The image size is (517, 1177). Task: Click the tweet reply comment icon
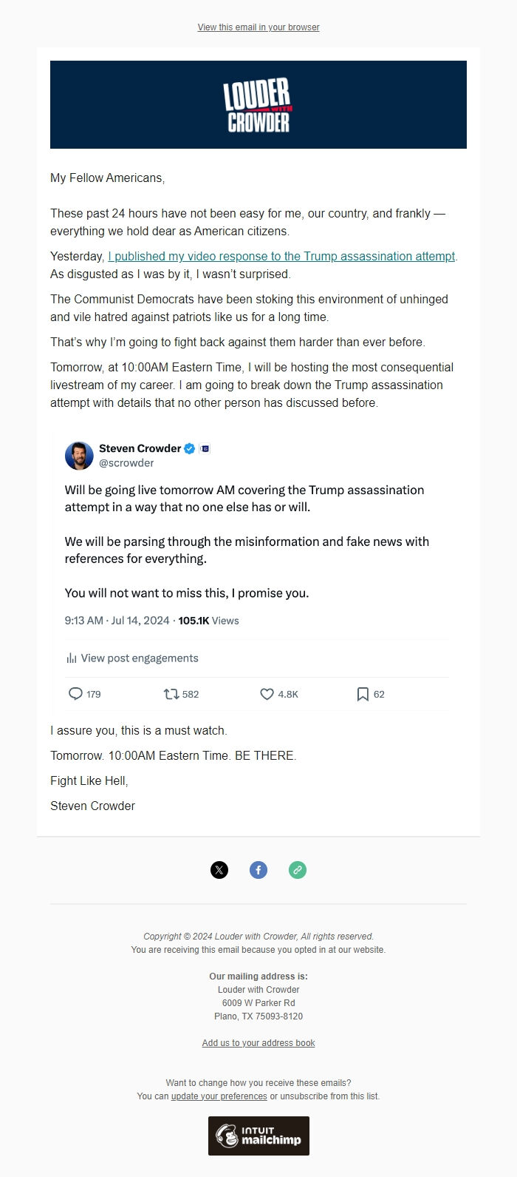click(75, 694)
